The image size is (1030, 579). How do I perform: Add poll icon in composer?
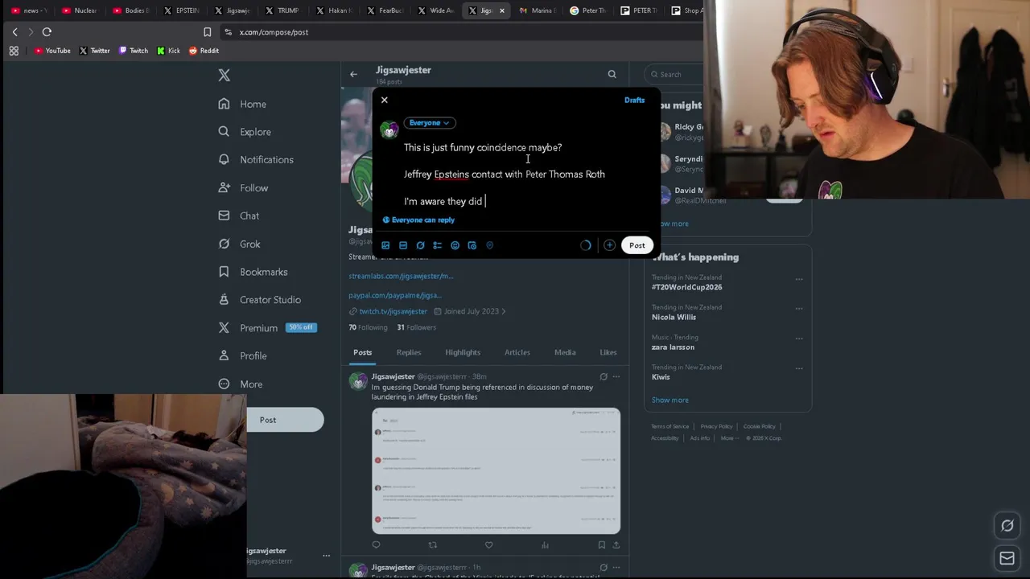coord(438,245)
